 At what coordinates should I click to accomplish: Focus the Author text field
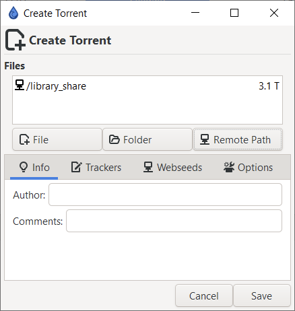tap(165, 195)
